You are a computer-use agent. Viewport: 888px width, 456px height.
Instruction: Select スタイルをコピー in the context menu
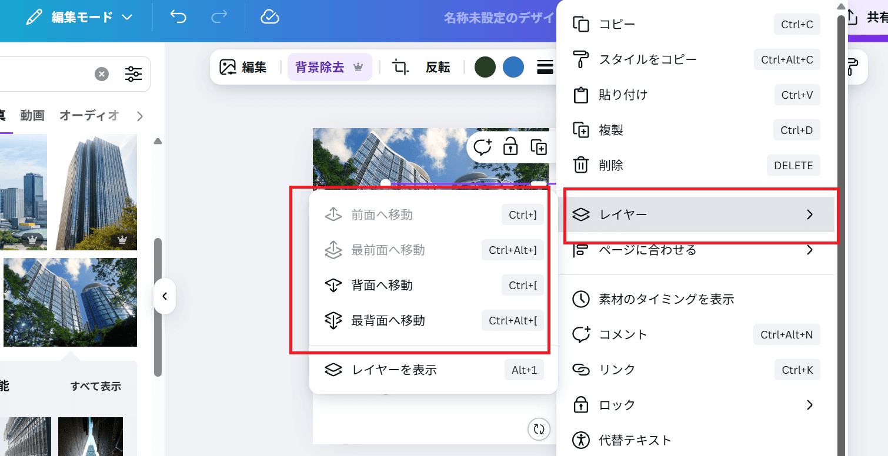pos(696,59)
